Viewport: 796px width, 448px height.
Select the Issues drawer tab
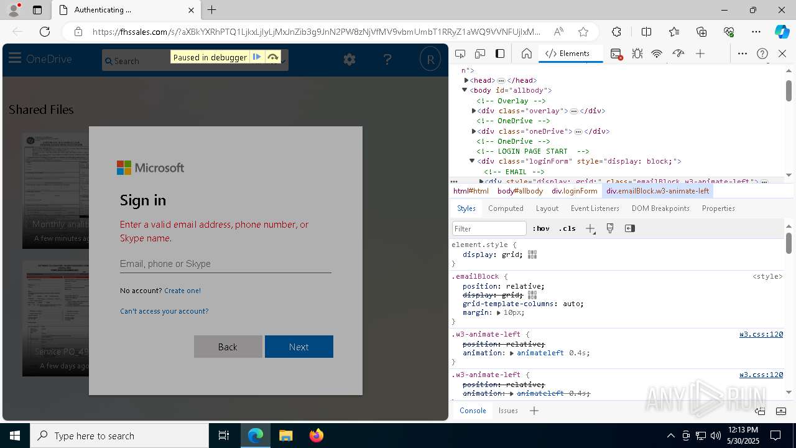point(508,411)
